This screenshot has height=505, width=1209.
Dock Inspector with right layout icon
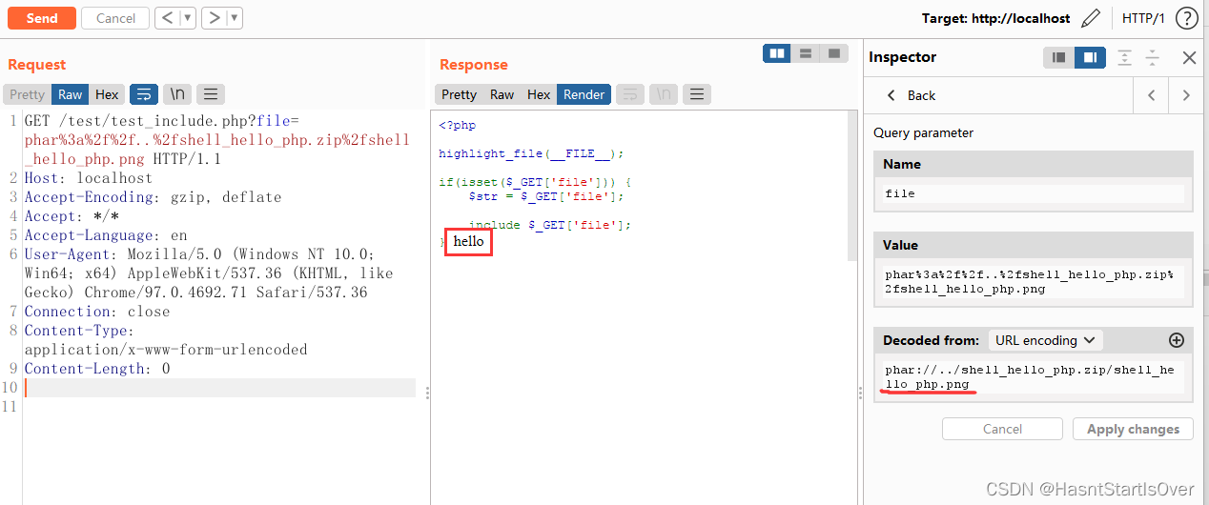pos(1090,58)
